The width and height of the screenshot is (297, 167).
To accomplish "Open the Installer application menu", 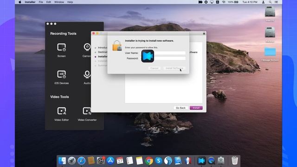I will pos(30,2).
